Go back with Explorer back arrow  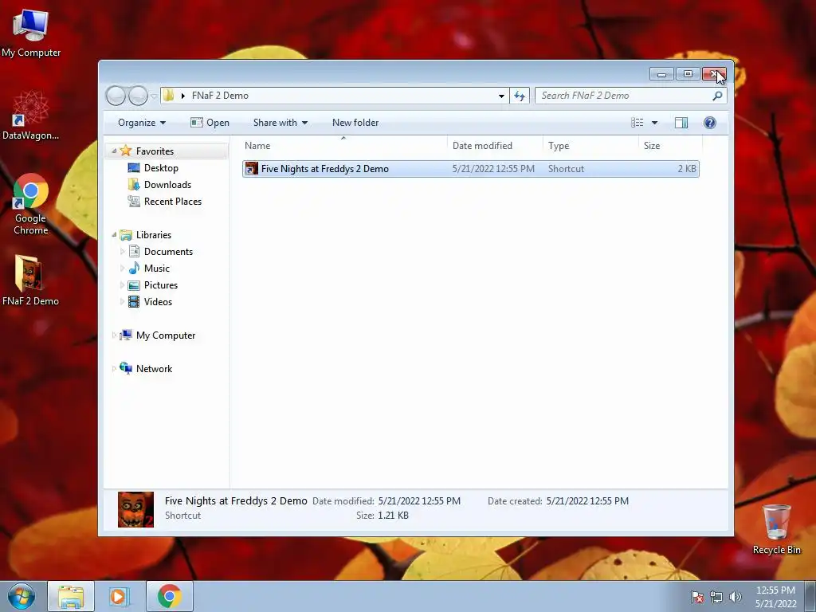point(116,96)
